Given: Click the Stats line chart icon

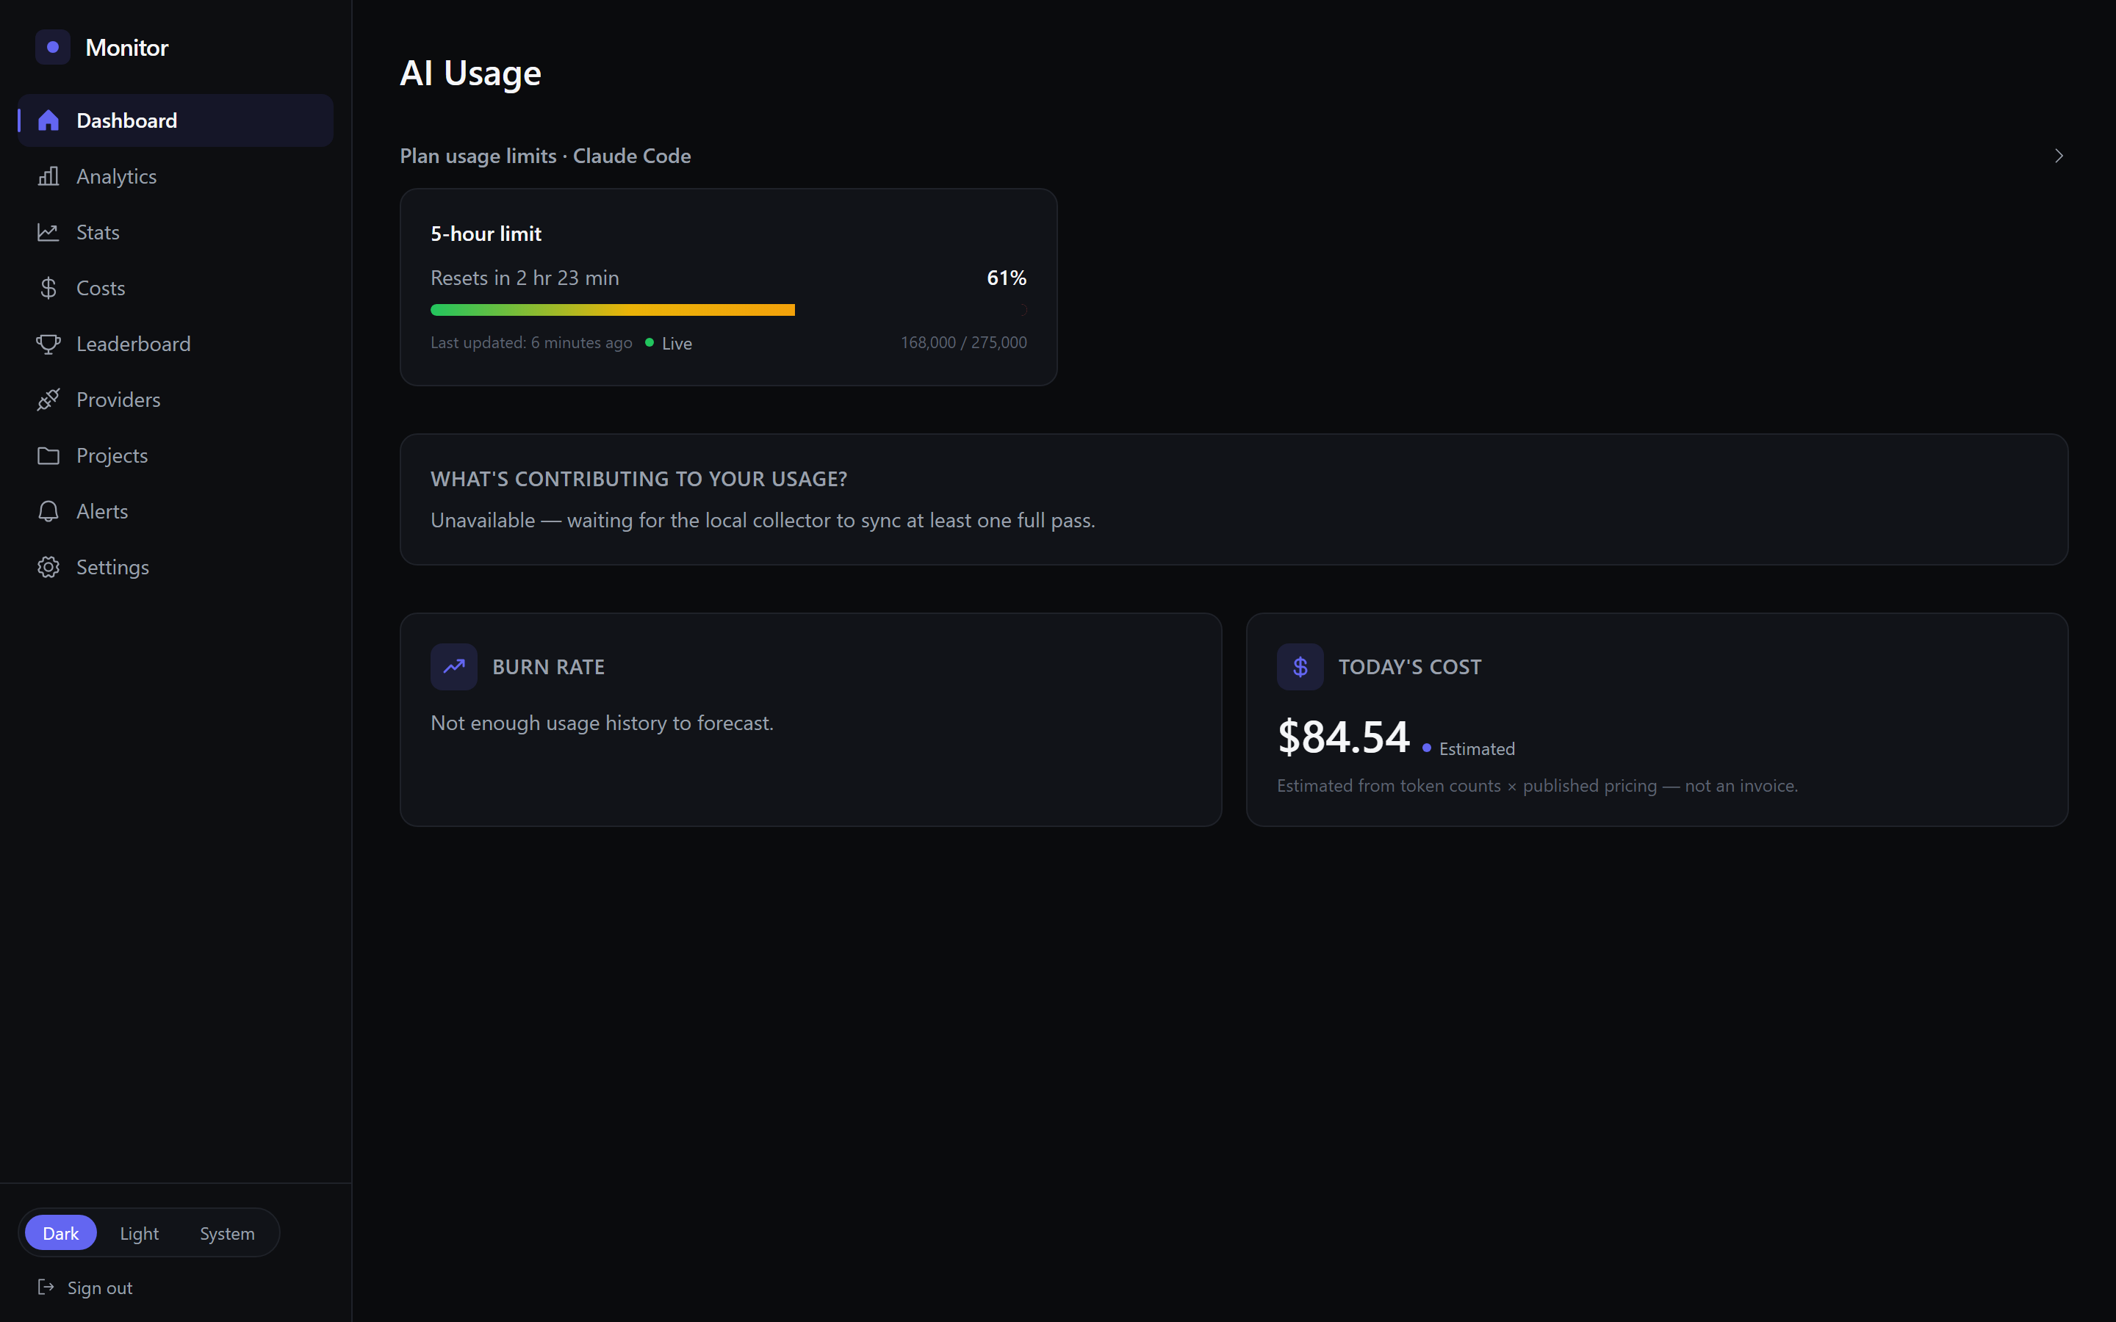Looking at the screenshot, I should click(x=48, y=233).
